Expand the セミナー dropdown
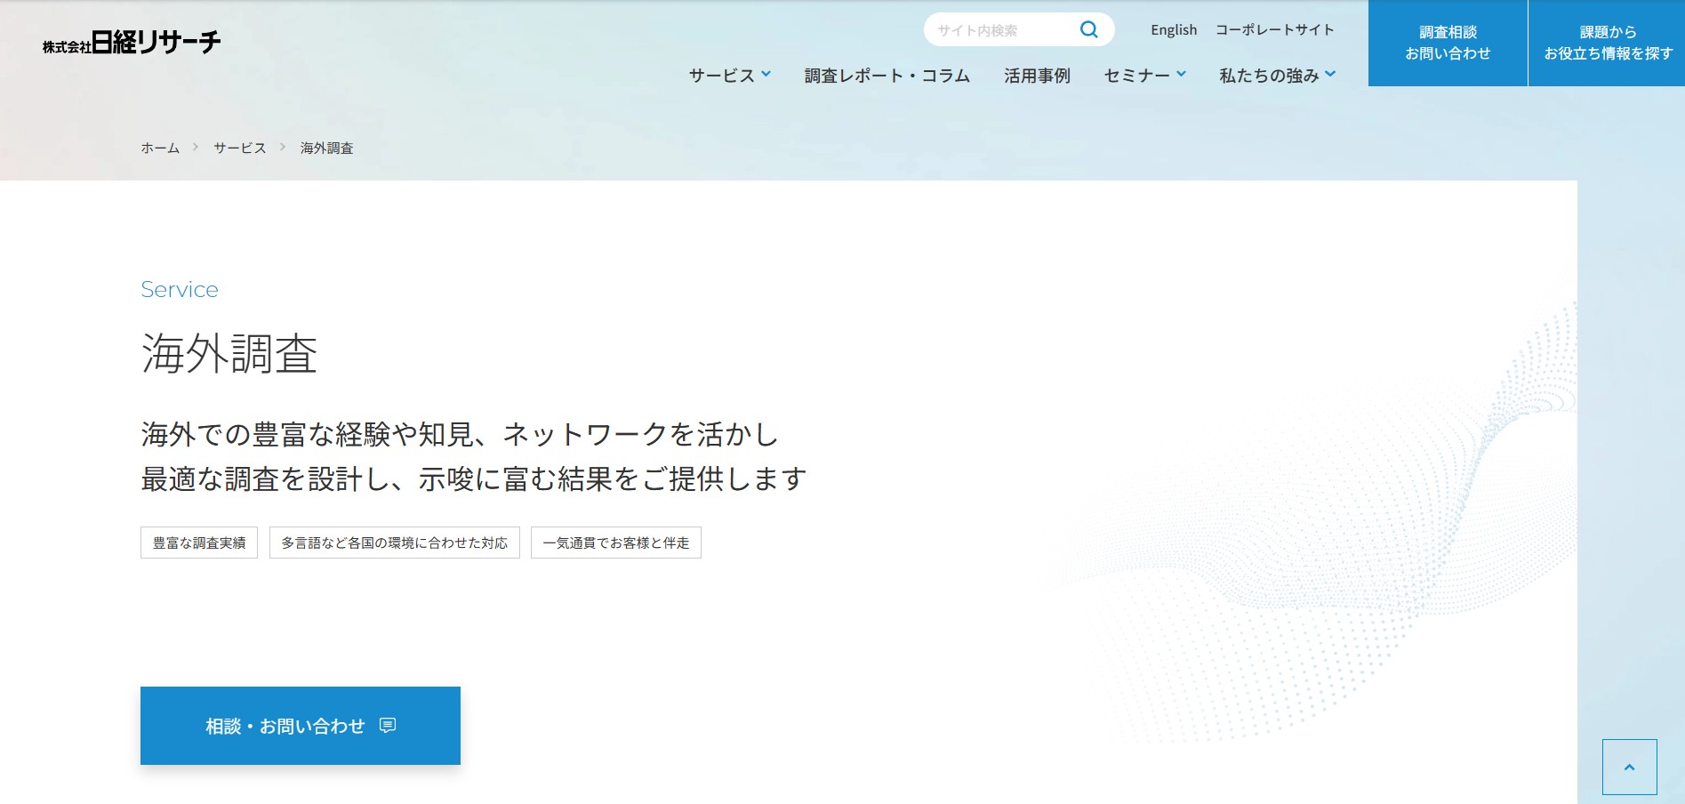Screen dimensions: 1685x804 (x=1144, y=76)
